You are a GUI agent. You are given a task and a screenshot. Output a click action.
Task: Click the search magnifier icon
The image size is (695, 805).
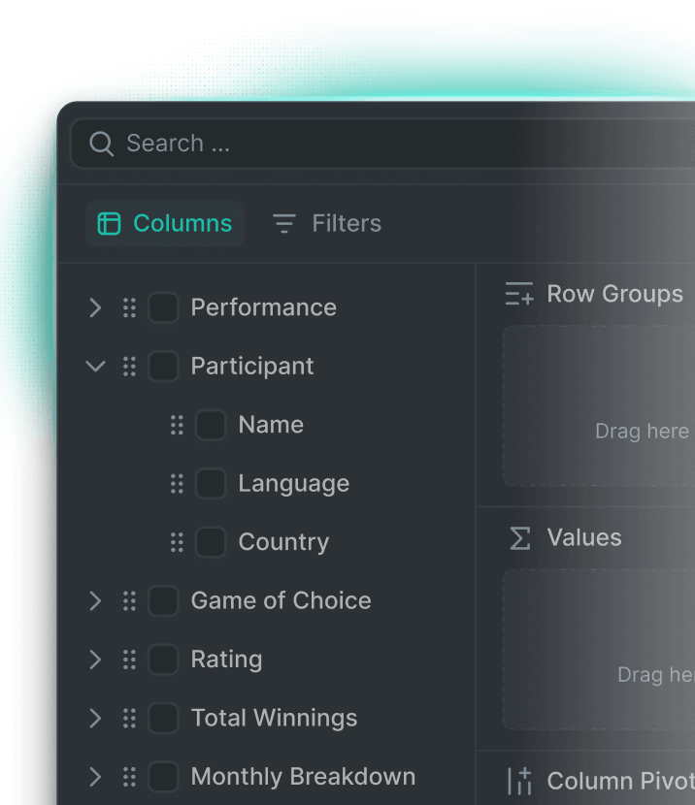coord(101,144)
